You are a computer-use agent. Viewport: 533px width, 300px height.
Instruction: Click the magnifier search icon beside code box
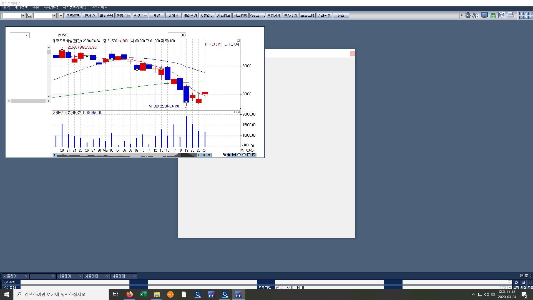pos(29,16)
